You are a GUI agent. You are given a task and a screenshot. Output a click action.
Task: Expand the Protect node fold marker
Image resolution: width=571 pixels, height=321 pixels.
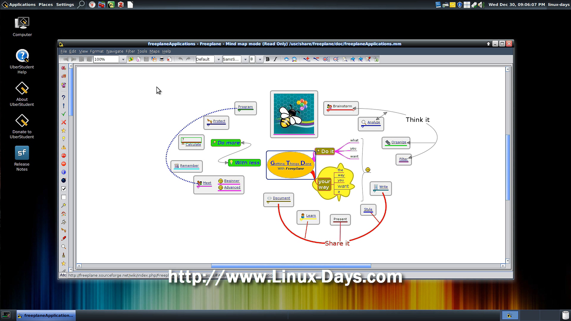208,125
